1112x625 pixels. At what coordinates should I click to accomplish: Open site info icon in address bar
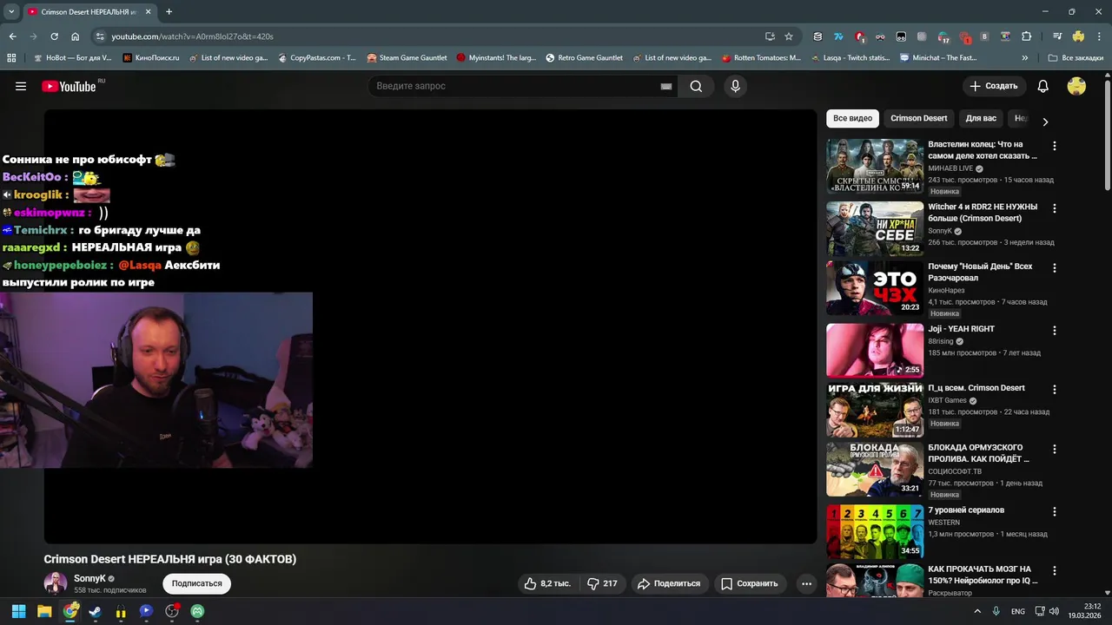coord(100,36)
